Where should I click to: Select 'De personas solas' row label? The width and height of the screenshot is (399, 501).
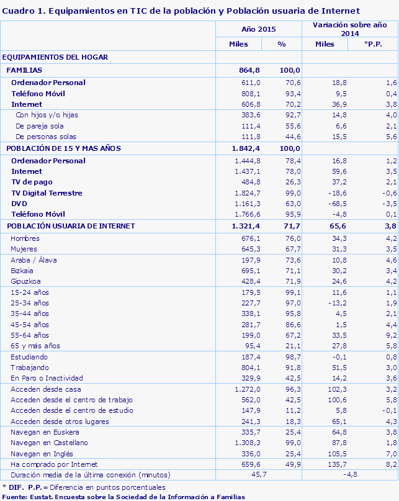click(x=46, y=137)
